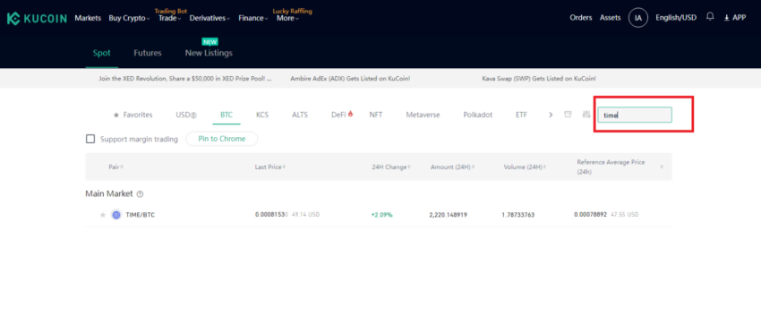Click the Main Market help icon
The height and width of the screenshot is (325, 761).
141,194
